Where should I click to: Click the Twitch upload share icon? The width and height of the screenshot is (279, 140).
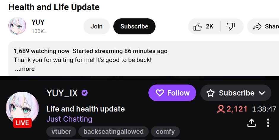tap(251, 122)
